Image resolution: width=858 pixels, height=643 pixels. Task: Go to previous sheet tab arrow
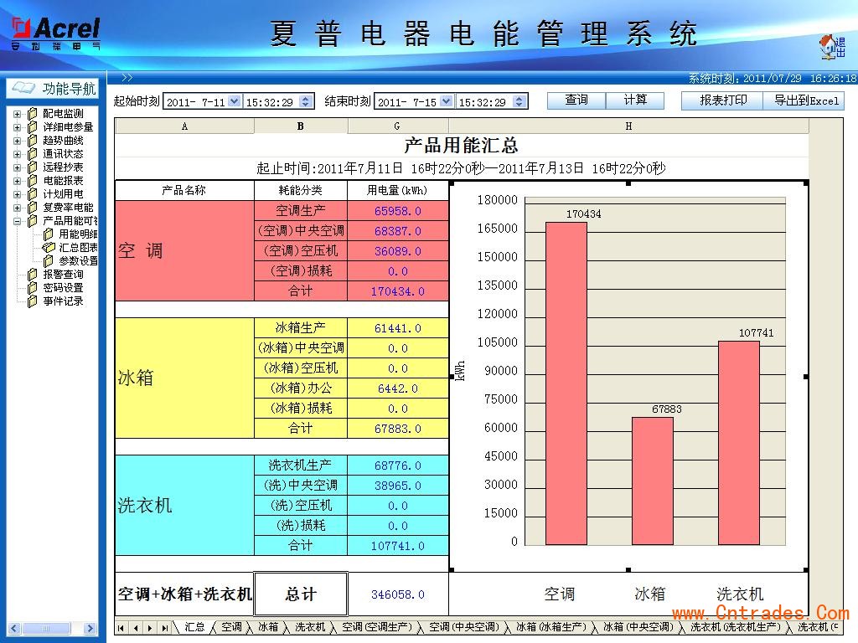(135, 628)
